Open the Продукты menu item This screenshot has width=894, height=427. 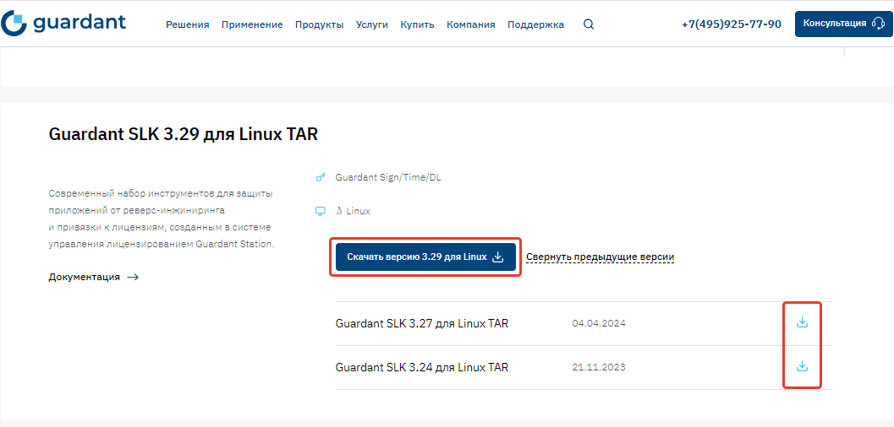(319, 24)
